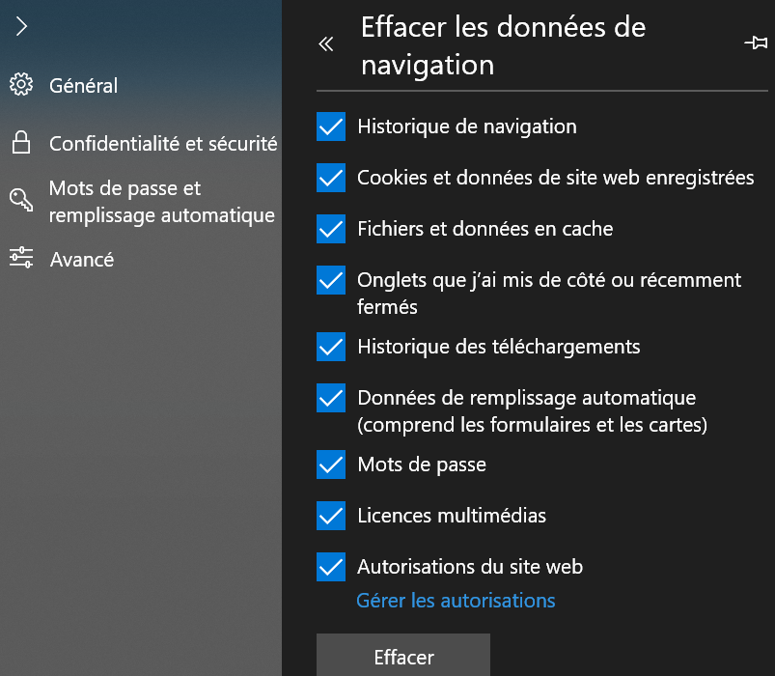Open Mots de passe et remplissage automatique

tap(161, 201)
